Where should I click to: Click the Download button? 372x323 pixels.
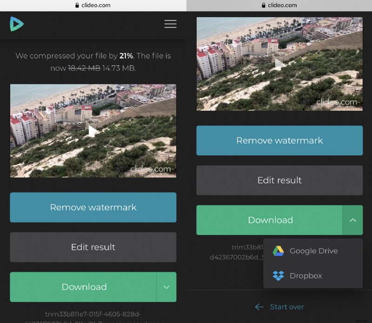point(84,287)
